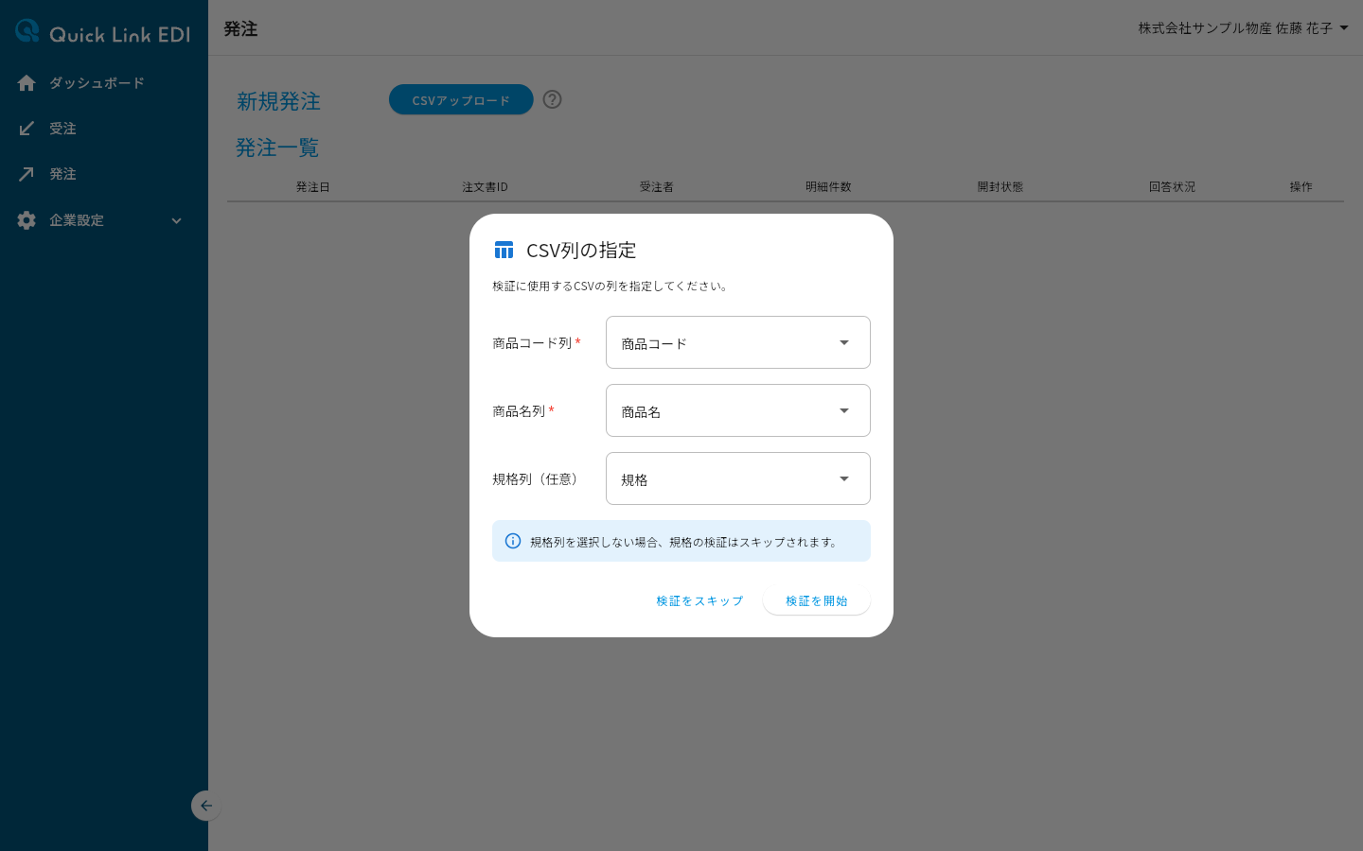
Task: Click the help question mark icon
Action: [x=553, y=99]
